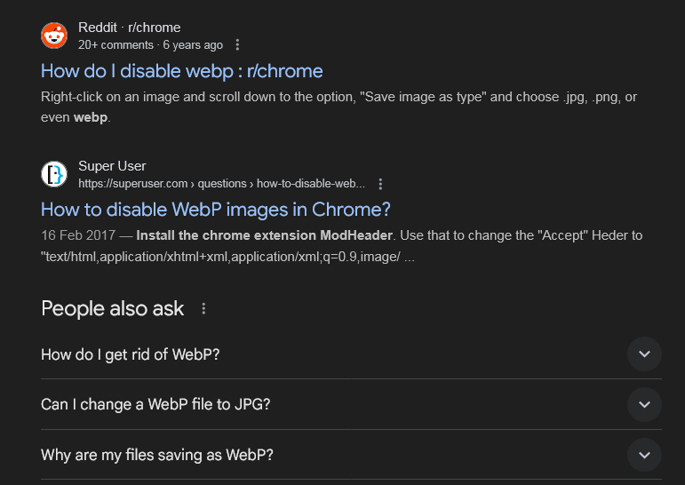Screen dimensions: 685x485
Task: Expand the "How do I get rid of WebP?" chevron
Action: [x=644, y=354]
